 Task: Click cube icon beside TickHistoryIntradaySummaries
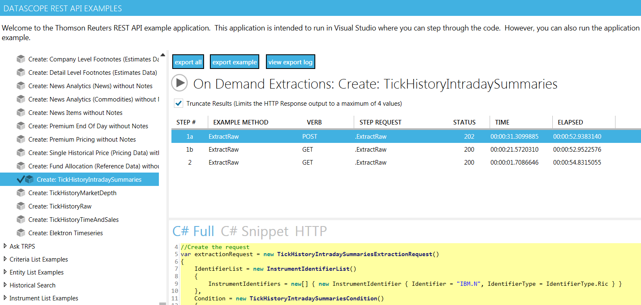(x=29, y=180)
